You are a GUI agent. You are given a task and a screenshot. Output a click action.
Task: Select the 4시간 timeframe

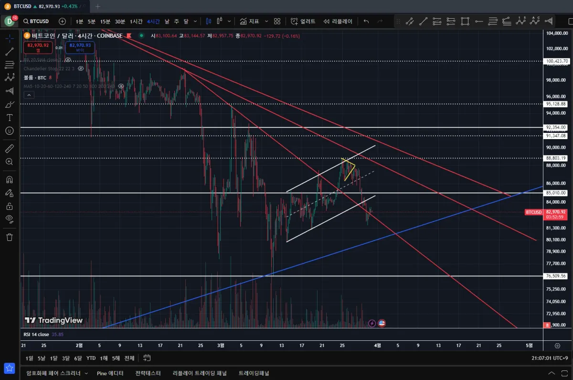(x=153, y=21)
